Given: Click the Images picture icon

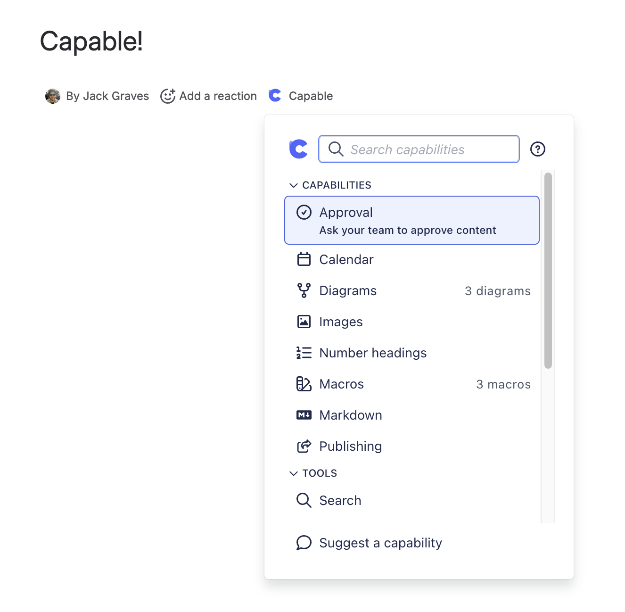Looking at the screenshot, I should (304, 322).
